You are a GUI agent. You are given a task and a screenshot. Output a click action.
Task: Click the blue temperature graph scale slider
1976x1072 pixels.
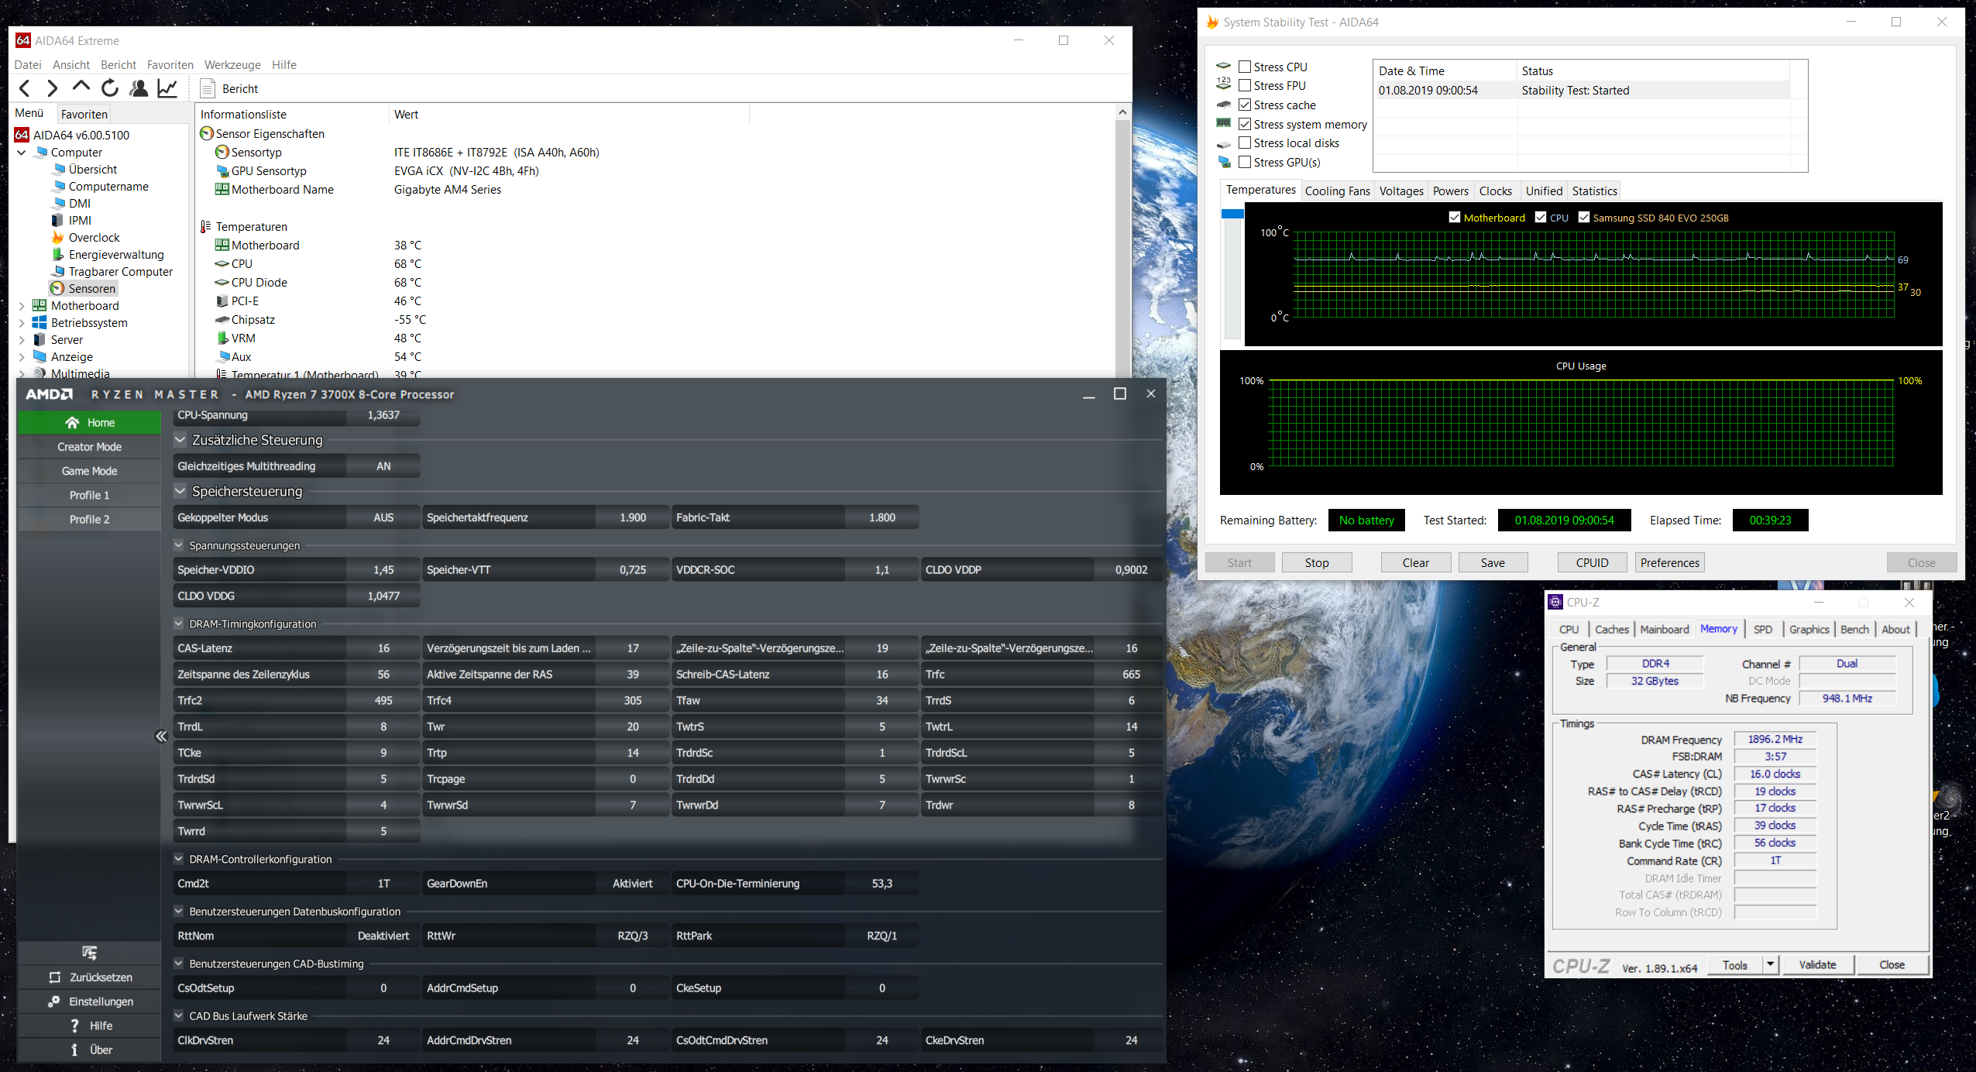[1232, 214]
